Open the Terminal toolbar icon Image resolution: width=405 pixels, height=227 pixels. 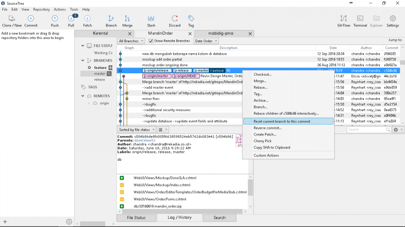click(x=360, y=21)
